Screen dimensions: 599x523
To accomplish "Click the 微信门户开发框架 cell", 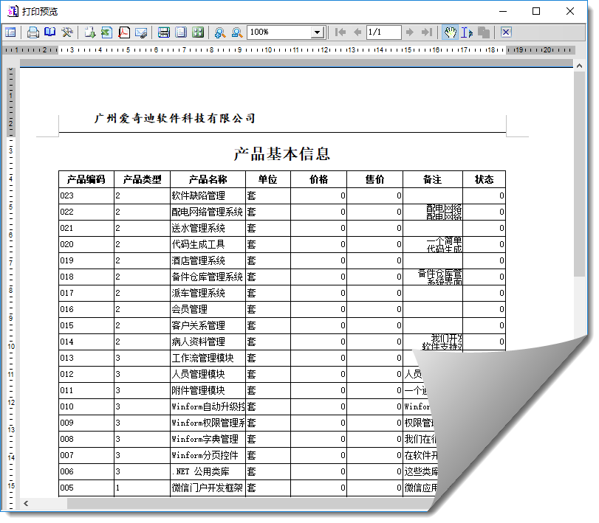I will coord(208,488).
